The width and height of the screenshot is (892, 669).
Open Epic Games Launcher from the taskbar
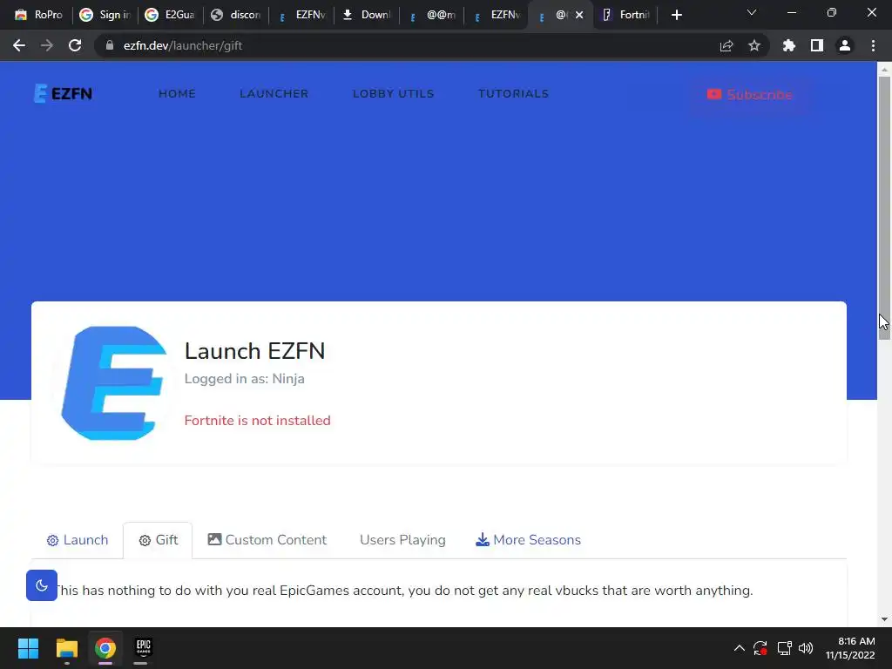click(144, 648)
